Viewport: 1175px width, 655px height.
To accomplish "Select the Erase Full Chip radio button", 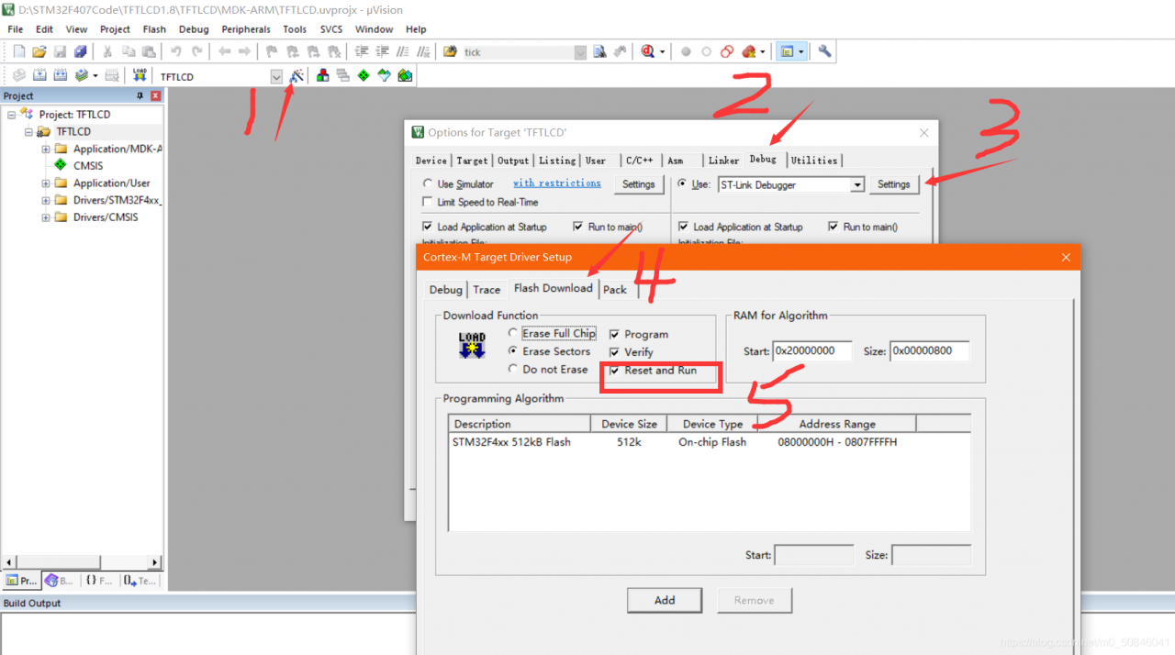I will click(513, 333).
